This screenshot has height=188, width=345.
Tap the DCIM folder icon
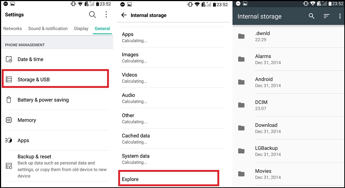point(241,105)
